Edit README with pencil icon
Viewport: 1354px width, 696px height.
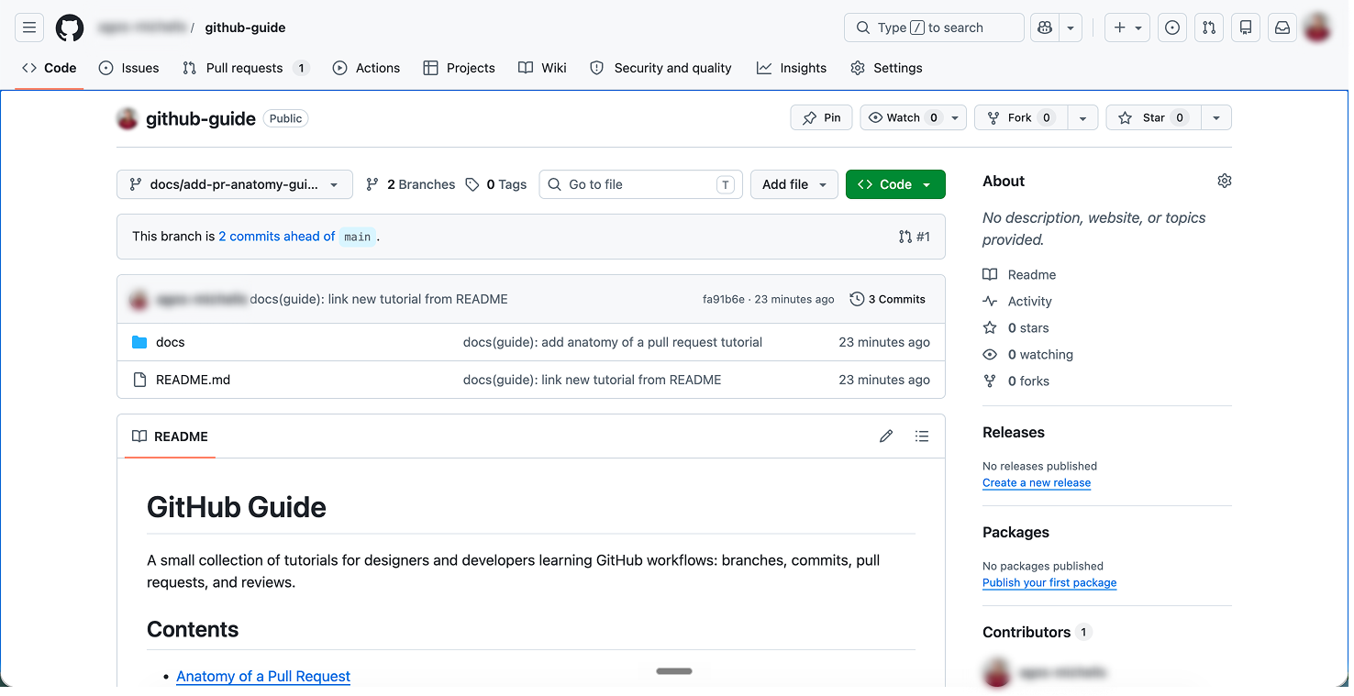tap(886, 436)
